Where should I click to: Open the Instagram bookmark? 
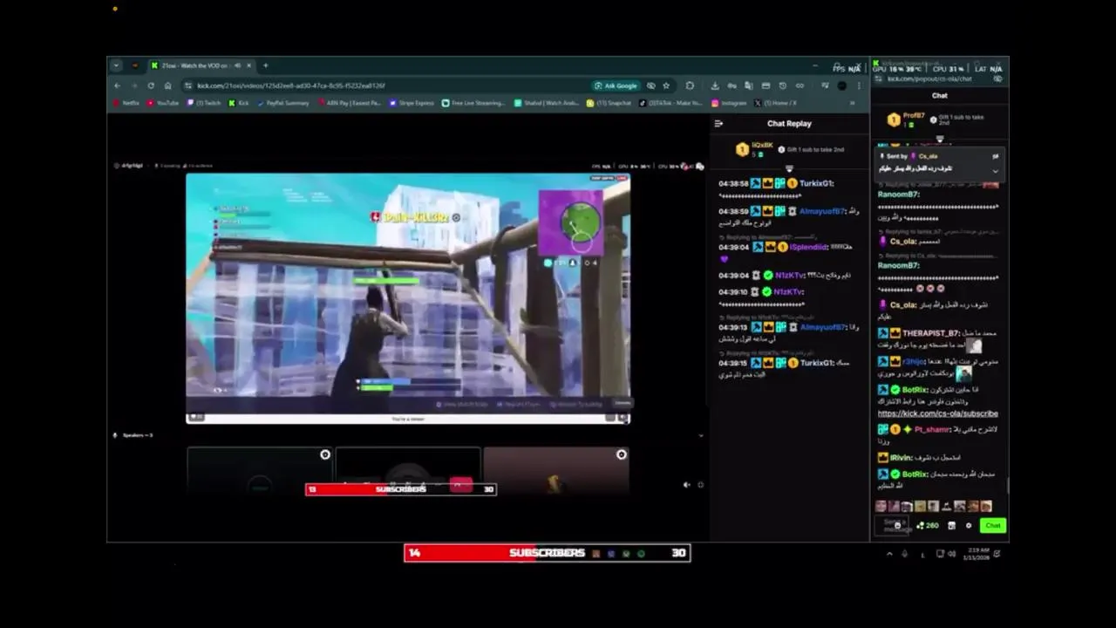(729, 103)
